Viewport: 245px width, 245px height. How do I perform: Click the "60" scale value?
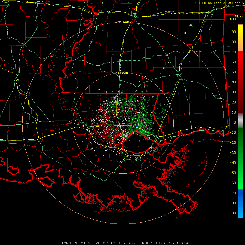pos(234,62)
